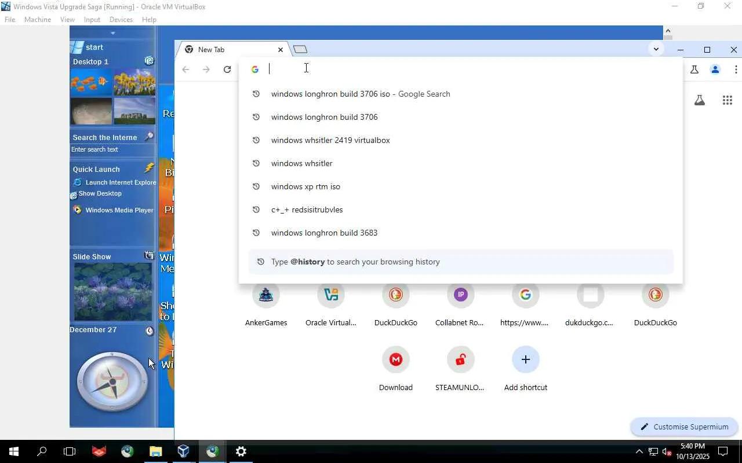Open the Help menu in VirtualBox
Image resolution: width=742 pixels, height=463 pixels.
[x=149, y=19]
